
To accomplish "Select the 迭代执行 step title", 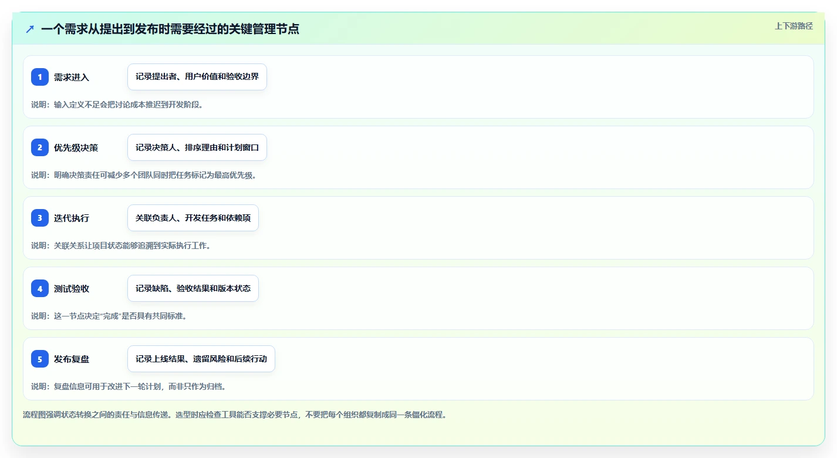I will [72, 218].
